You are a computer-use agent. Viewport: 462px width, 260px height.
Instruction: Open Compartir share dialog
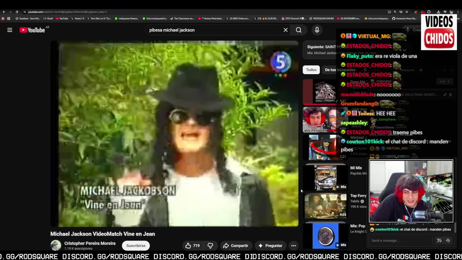pyautogui.click(x=235, y=246)
